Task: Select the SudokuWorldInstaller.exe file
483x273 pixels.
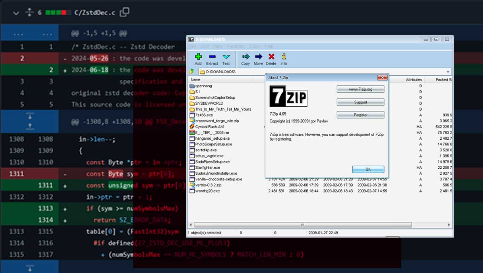Action: tap(216, 173)
